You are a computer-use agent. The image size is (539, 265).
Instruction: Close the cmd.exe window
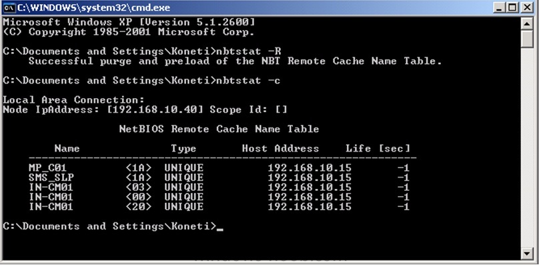tap(526, 7)
